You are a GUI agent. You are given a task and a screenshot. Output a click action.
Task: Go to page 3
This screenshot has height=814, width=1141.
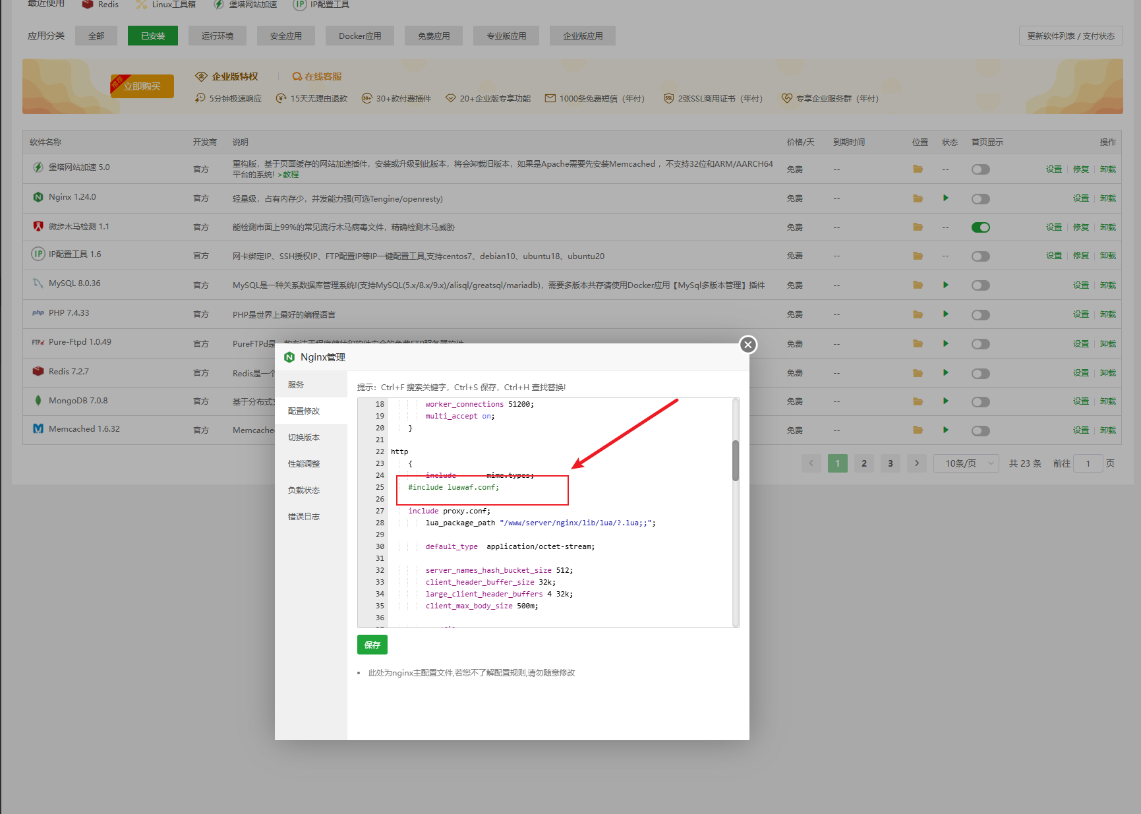pos(891,463)
